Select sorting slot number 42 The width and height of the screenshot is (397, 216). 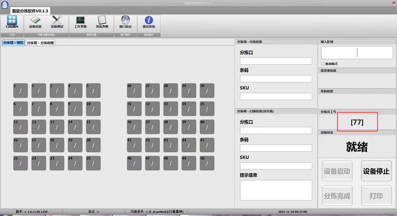click(x=152, y=145)
